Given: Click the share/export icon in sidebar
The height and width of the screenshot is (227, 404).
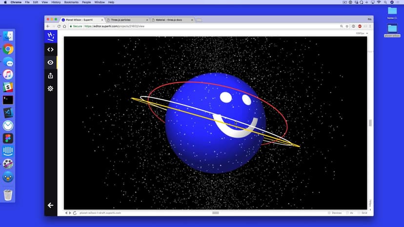Looking at the screenshot, I should click(x=50, y=76).
